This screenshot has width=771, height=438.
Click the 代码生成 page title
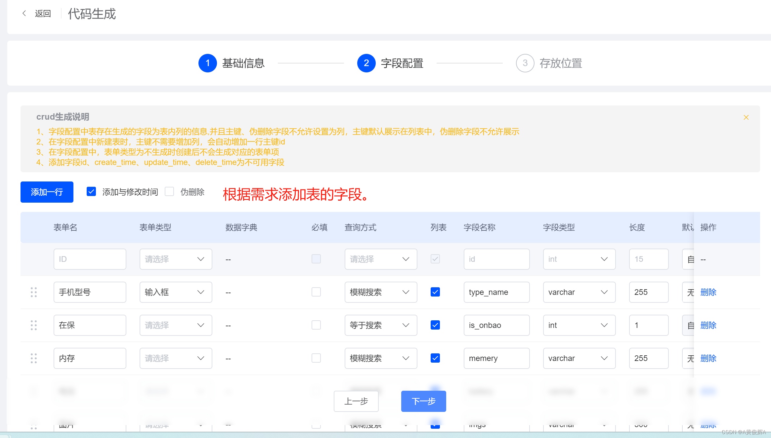tap(92, 14)
